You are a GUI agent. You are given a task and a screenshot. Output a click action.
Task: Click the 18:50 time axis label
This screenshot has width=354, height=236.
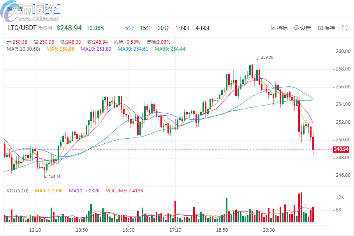click(222, 230)
